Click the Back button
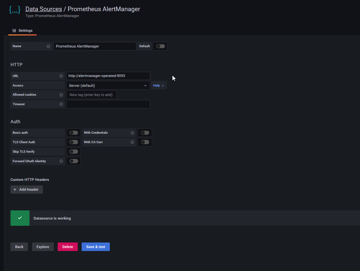The height and width of the screenshot is (271, 360). click(19, 247)
